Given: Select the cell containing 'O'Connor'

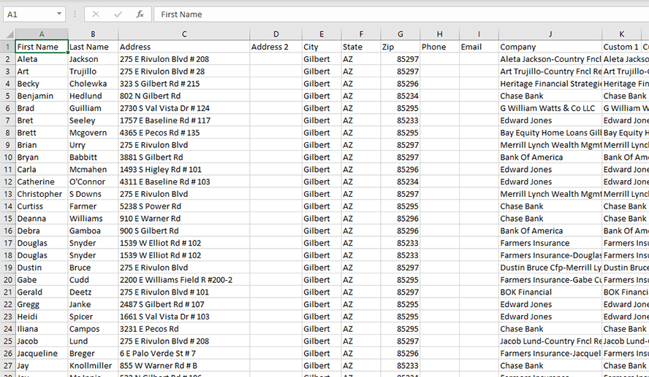Looking at the screenshot, I should tap(93, 182).
